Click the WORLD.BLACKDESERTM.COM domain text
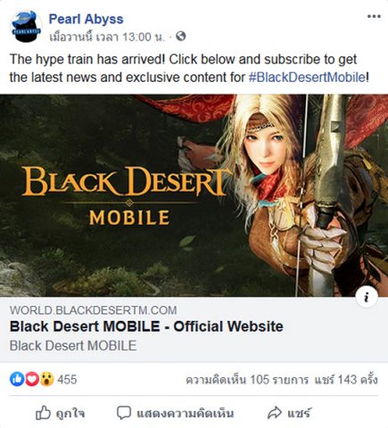 click(93, 310)
